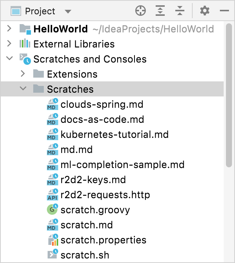Click the clouds-spring.md Markdown icon
Screen dimensions: 235x263
coord(53,104)
